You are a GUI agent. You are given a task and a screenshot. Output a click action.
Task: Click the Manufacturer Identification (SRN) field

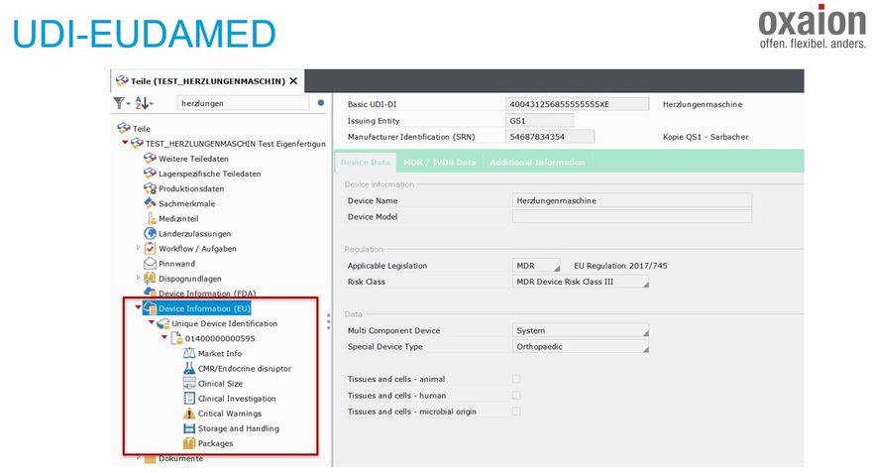coord(550,137)
